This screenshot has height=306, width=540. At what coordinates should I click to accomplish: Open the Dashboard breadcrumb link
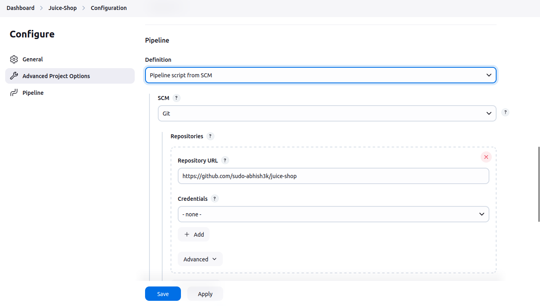[x=20, y=8]
